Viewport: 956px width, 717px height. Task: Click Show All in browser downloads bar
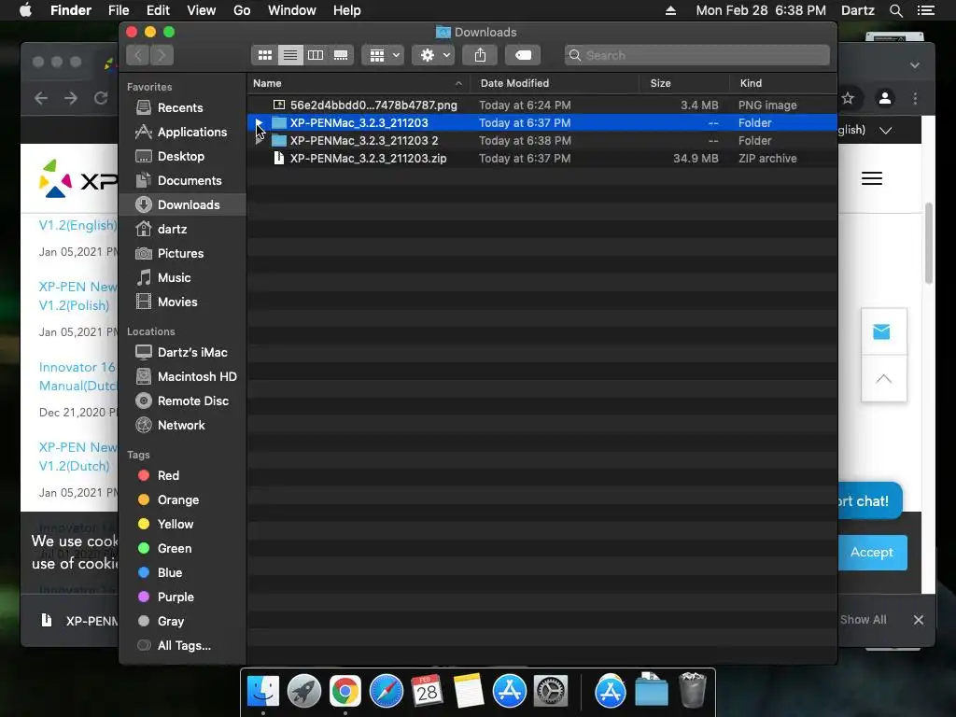coord(864,620)
